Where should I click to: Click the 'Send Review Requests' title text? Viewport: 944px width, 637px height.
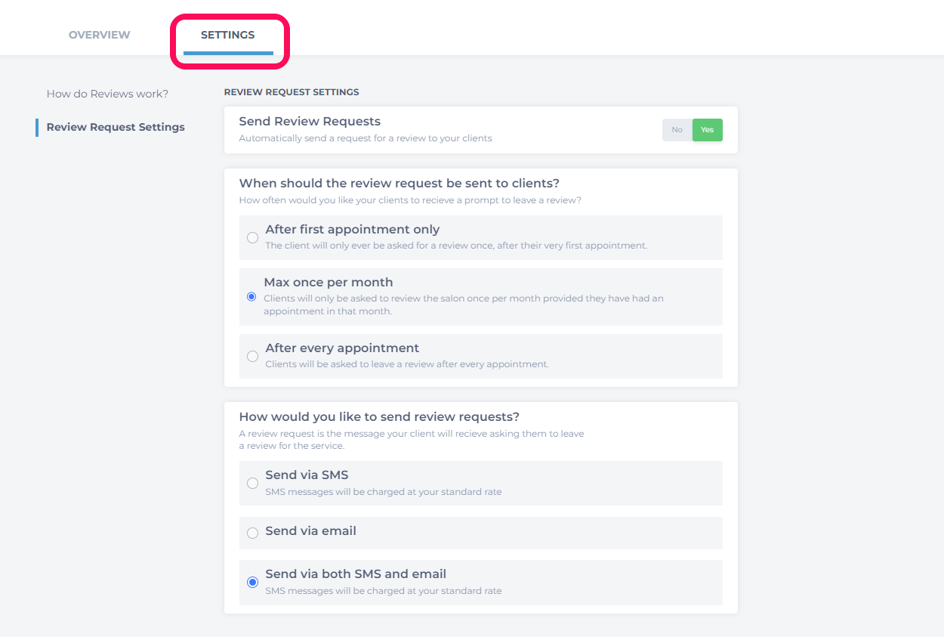pyautogui.click(x=310, y=122)
